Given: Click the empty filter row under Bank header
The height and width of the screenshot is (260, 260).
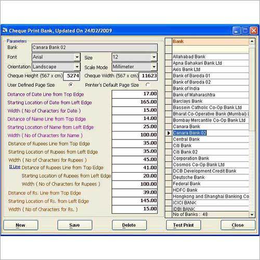Looking at the screenshot, I should (x=211, y=49).
